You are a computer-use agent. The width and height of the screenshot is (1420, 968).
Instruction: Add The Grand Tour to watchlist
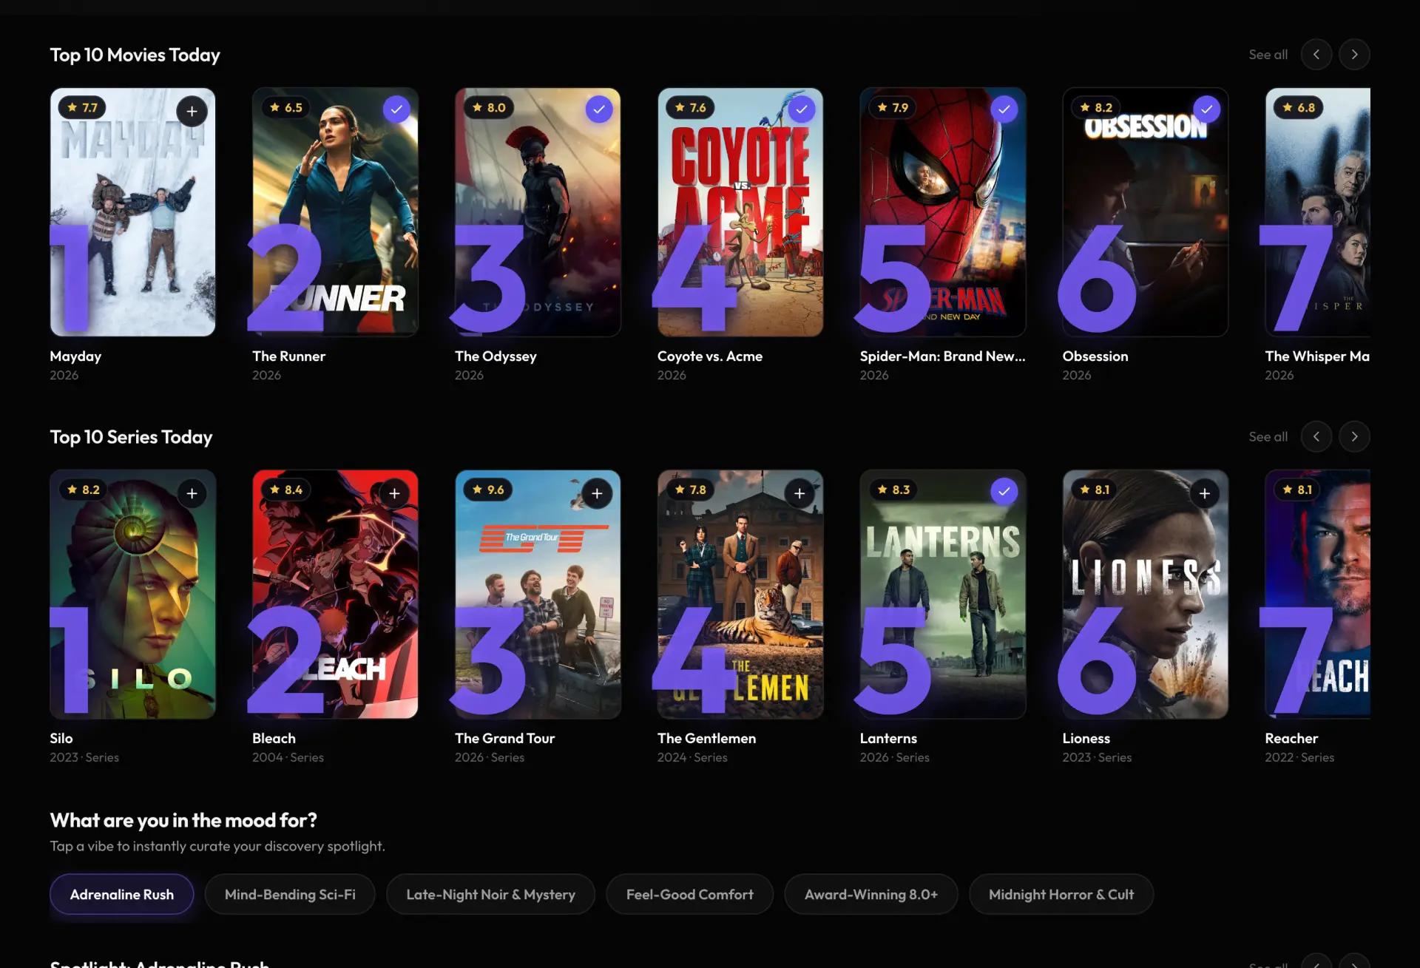click(x=597, y=493)
